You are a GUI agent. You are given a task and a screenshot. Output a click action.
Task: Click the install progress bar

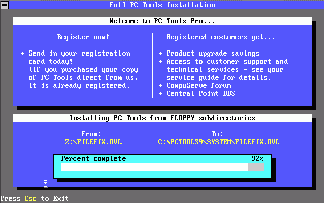point(162,167)
